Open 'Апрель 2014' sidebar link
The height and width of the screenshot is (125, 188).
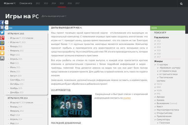tap(16, 119)
